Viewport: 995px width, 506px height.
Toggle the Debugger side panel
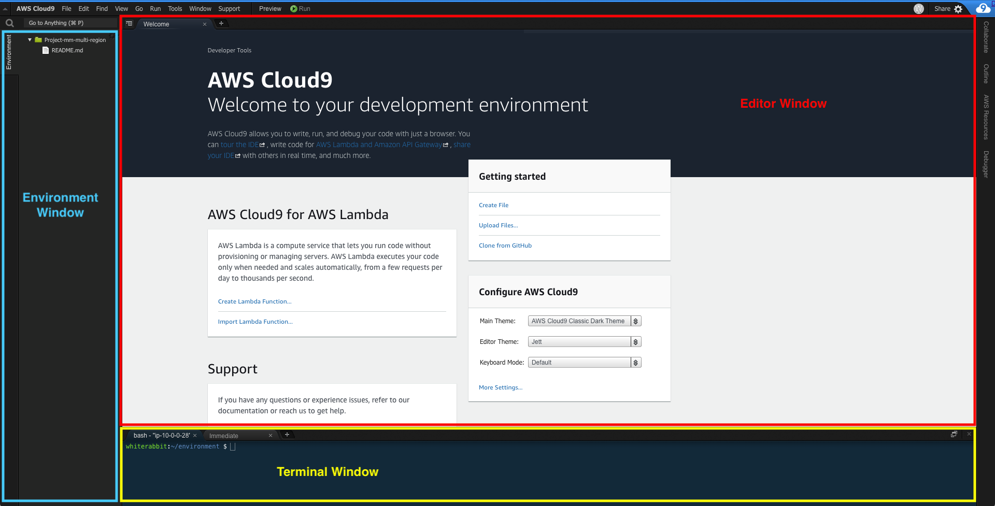tap(986, 164)
